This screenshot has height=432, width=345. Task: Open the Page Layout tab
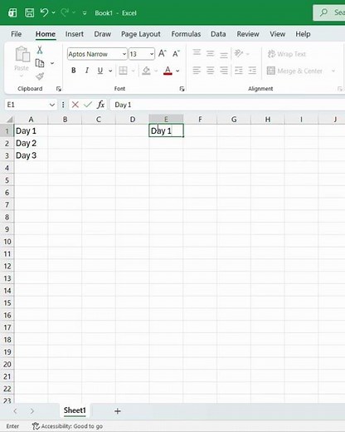(x=141, y=34)
